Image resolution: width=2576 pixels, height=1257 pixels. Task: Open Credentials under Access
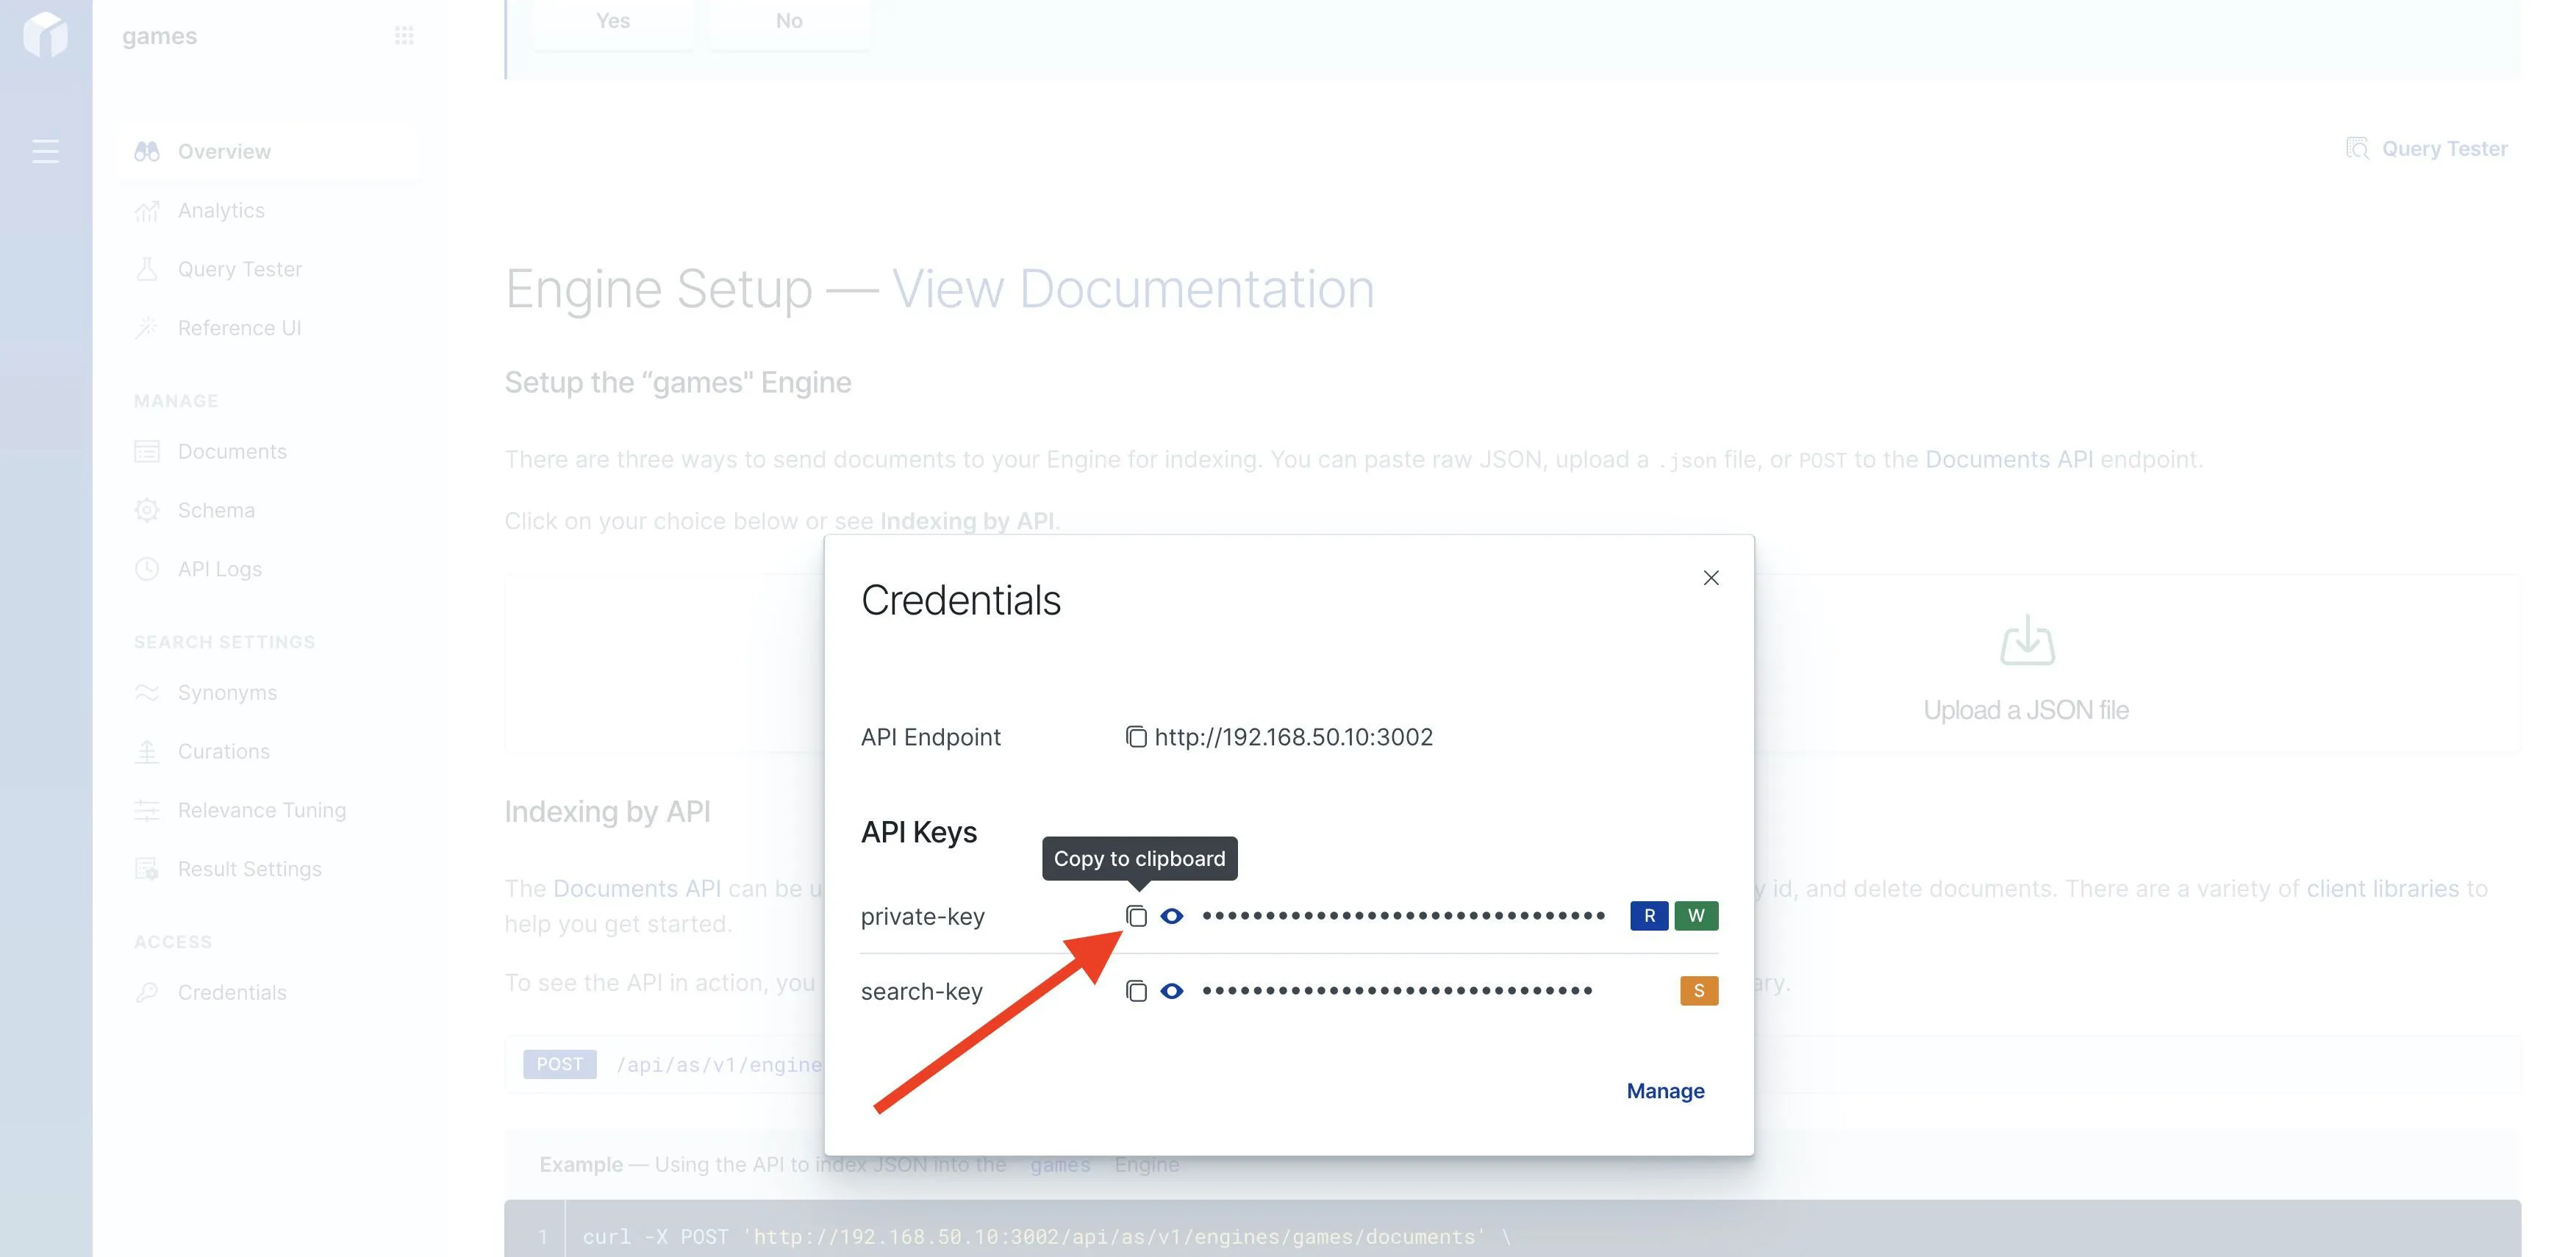[x=232, y=993]
